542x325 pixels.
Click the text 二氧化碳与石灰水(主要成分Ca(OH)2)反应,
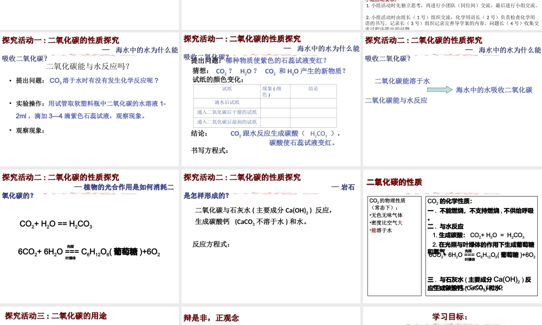[x=263, y=210]
